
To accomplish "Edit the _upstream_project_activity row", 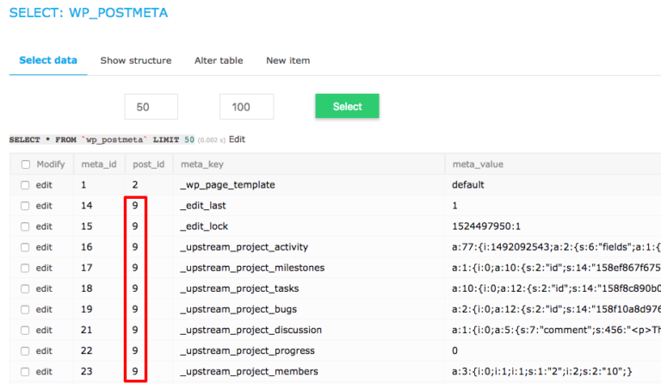I will (x=45, y=247).
